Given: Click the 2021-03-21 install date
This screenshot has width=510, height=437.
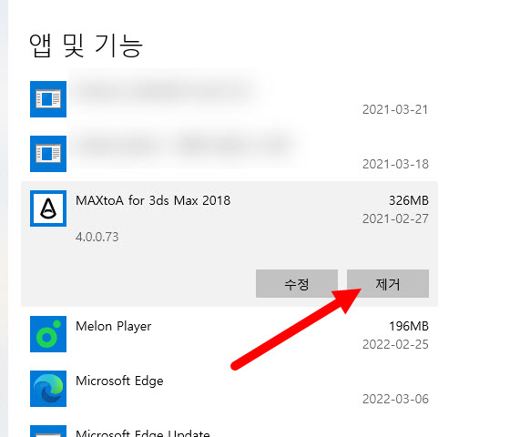Looking at the screenshot, I should (x=395, y=109).
